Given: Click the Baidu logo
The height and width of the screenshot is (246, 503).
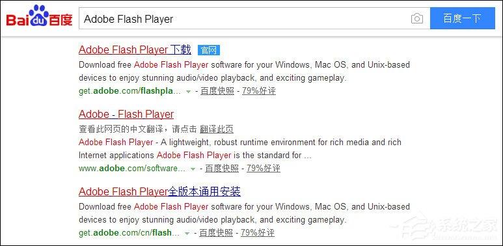Looking at the screenshot, I should (39, 16).
